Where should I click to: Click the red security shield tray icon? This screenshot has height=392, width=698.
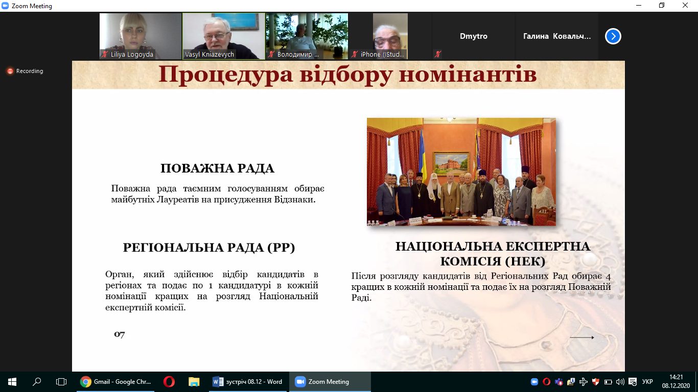pos(595,382)
